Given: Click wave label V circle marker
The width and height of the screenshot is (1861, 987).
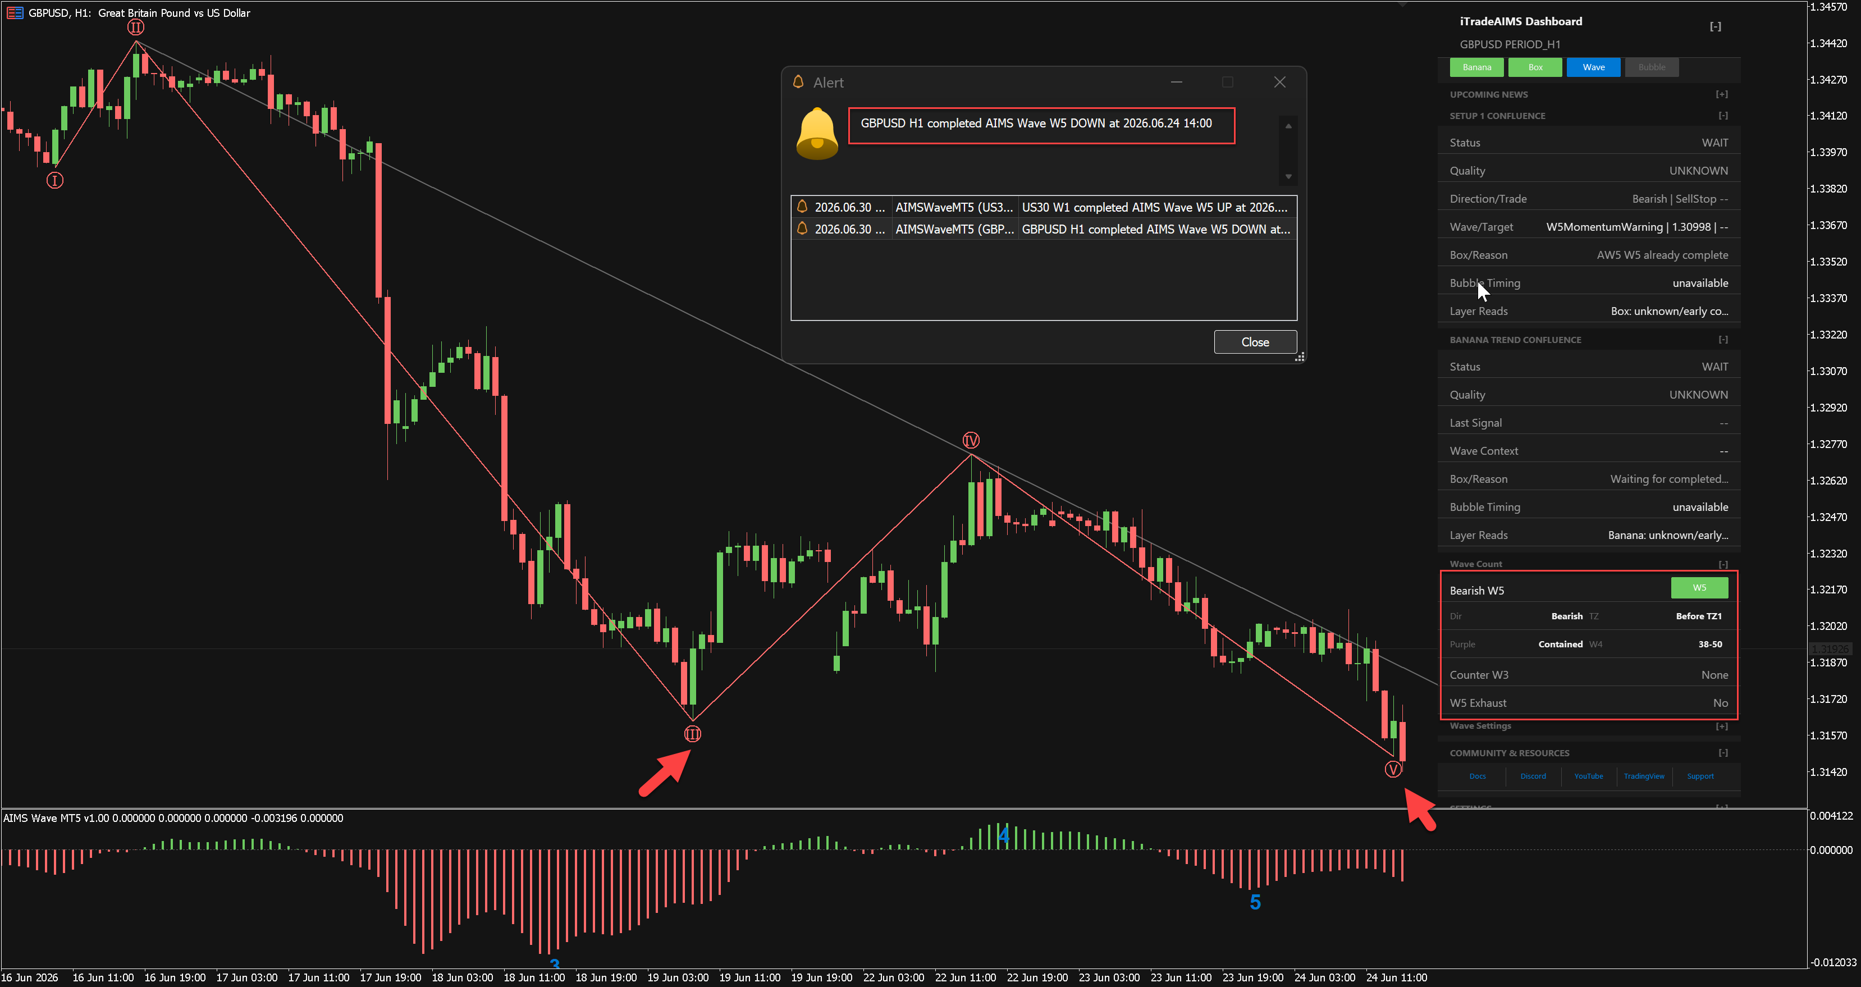Looking at the screenshot, I should click(1393, 769).
